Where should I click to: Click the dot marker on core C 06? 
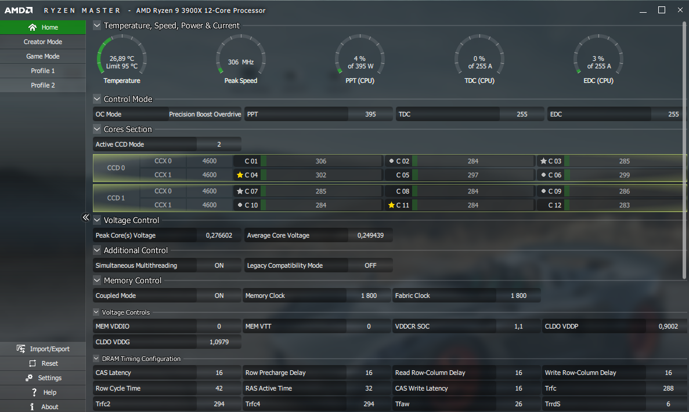543,174
